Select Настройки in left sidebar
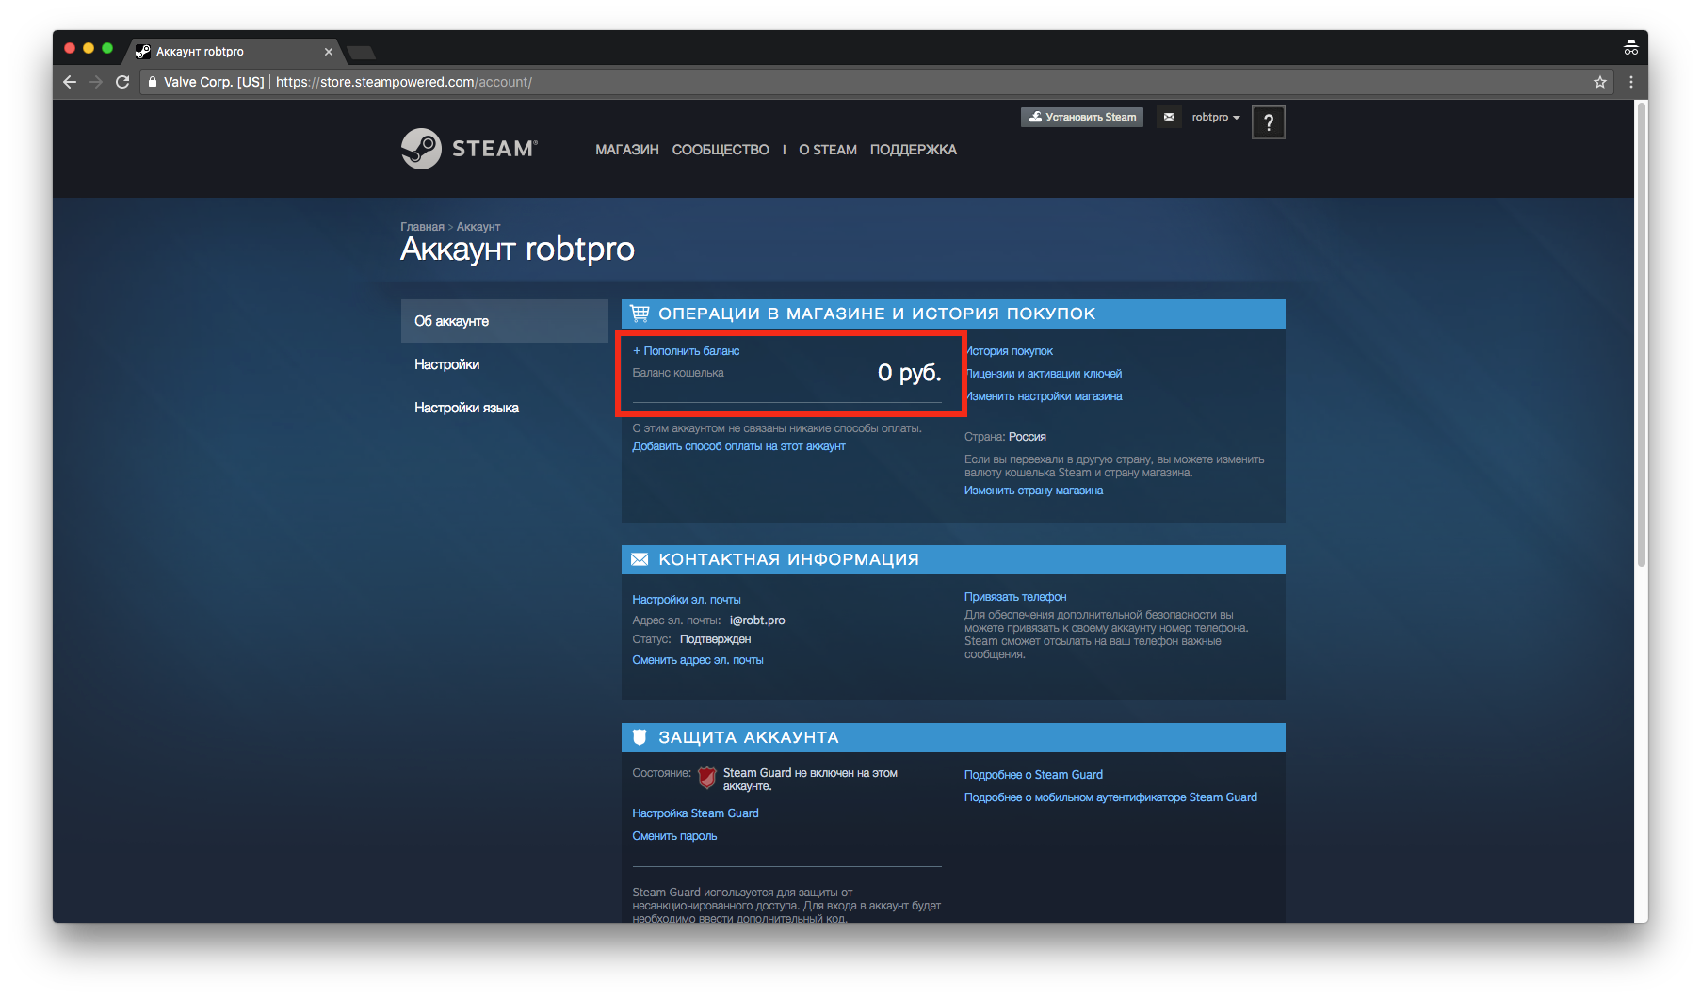The image size is (1701, 998). point(447,364)
